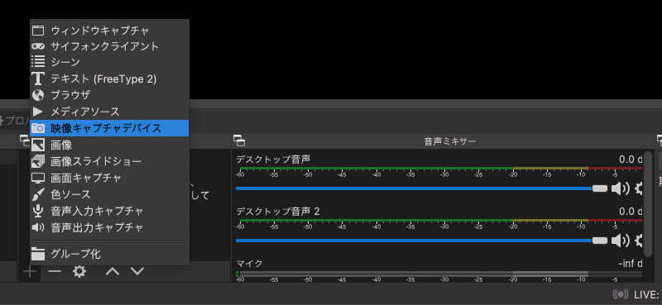The image size is (662, 305).
Task: Click the -inf dB マイク level value
Action: 631,264
